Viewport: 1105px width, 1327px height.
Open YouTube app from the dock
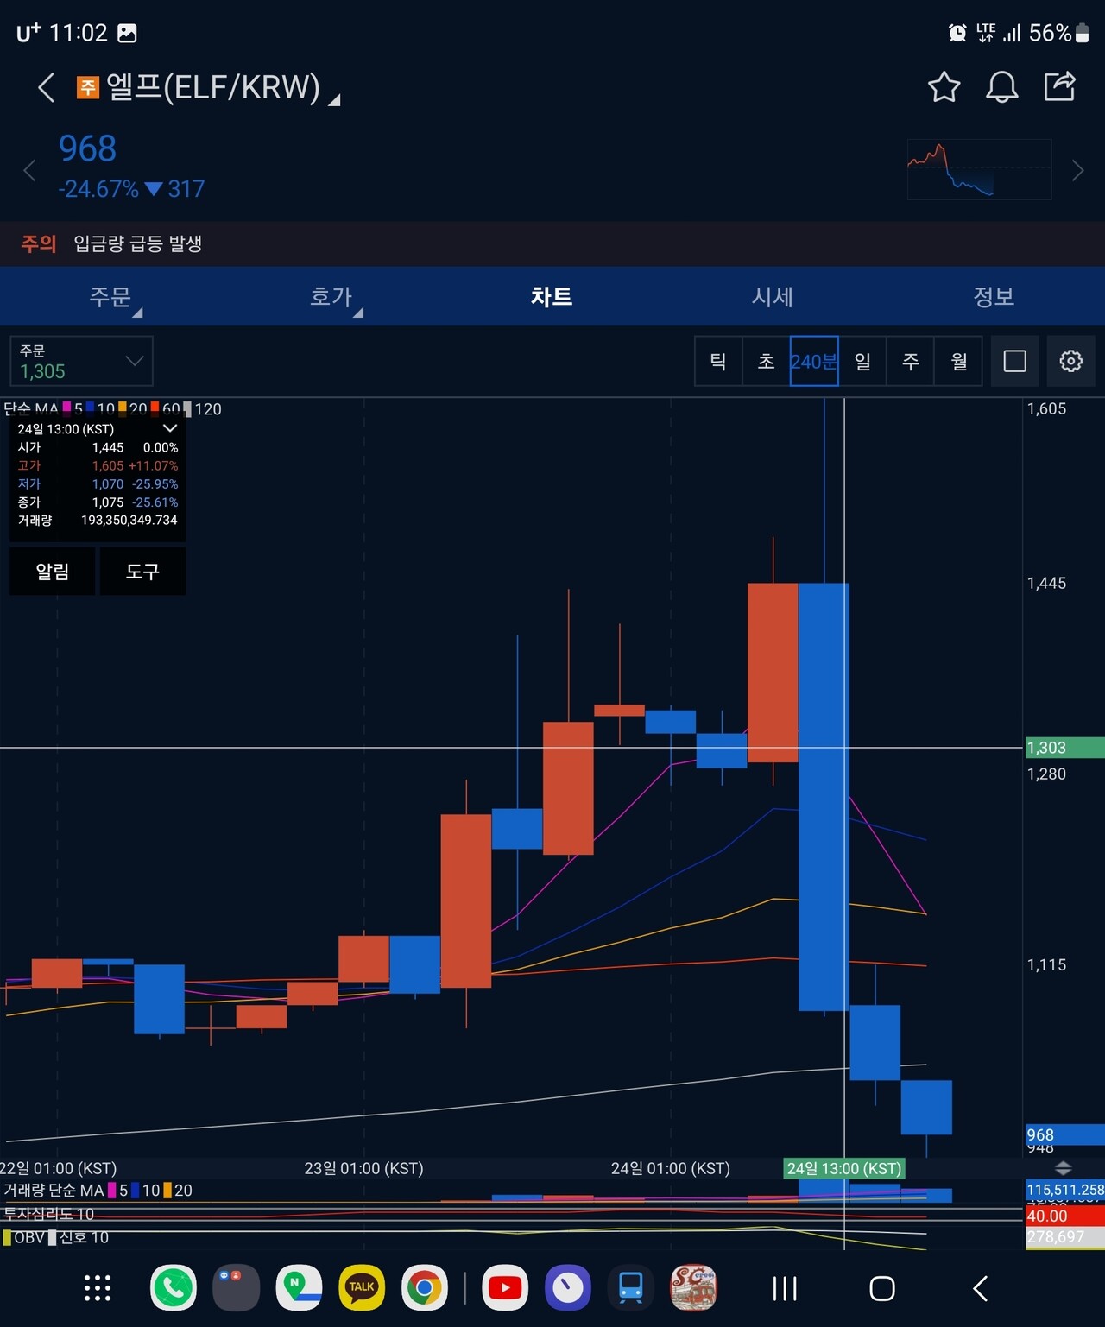pos(505,1288)
